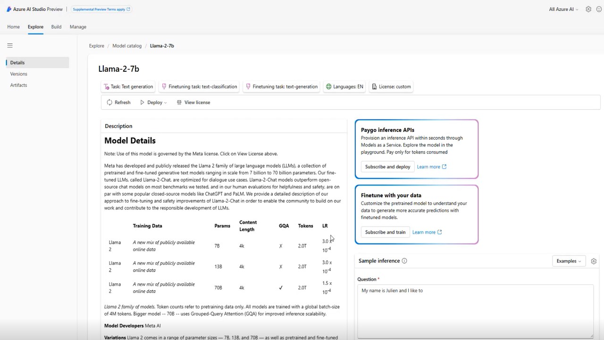604x340 pixels.
Task: Click the Sample inference heading
Action: click(x=379, y=261)
